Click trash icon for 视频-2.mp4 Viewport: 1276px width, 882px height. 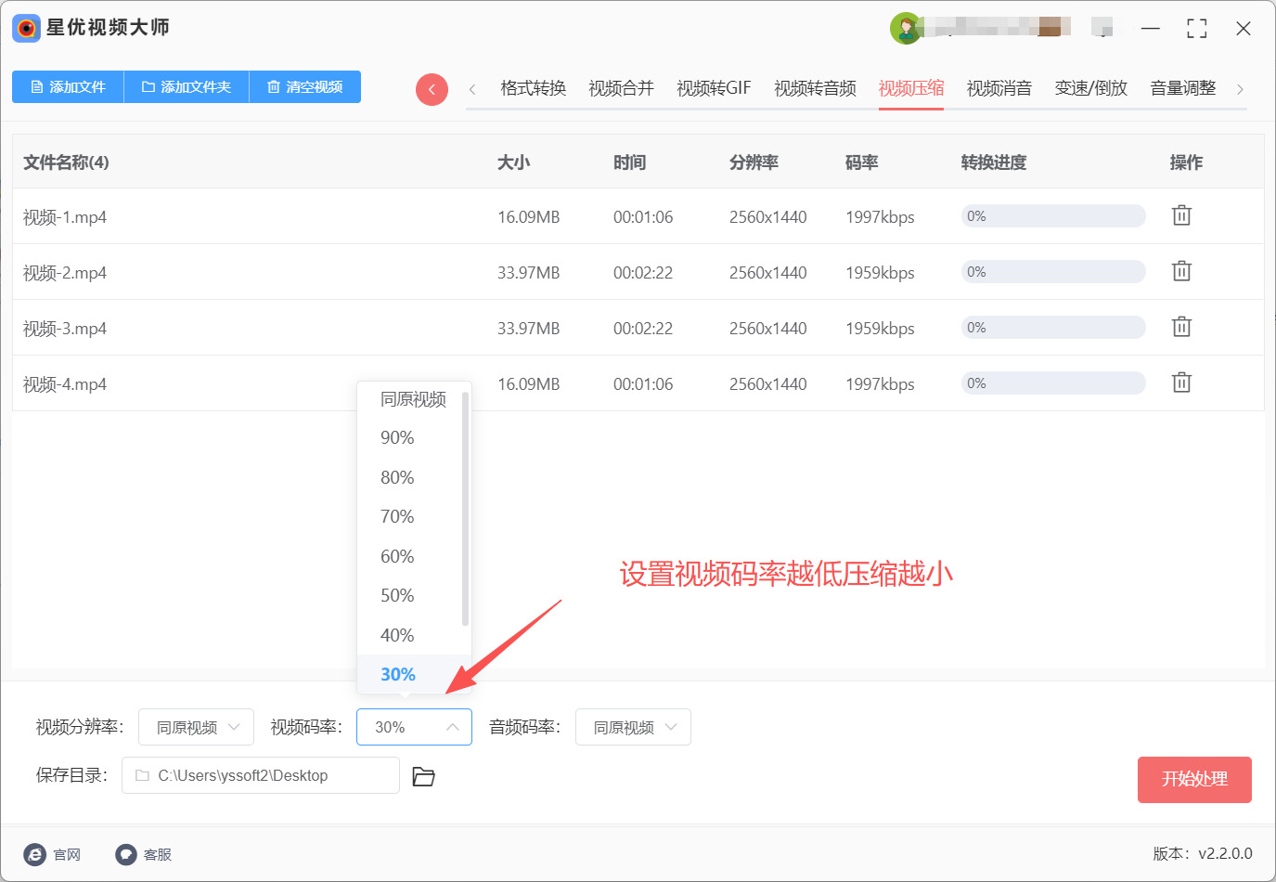coord(1180,271)
